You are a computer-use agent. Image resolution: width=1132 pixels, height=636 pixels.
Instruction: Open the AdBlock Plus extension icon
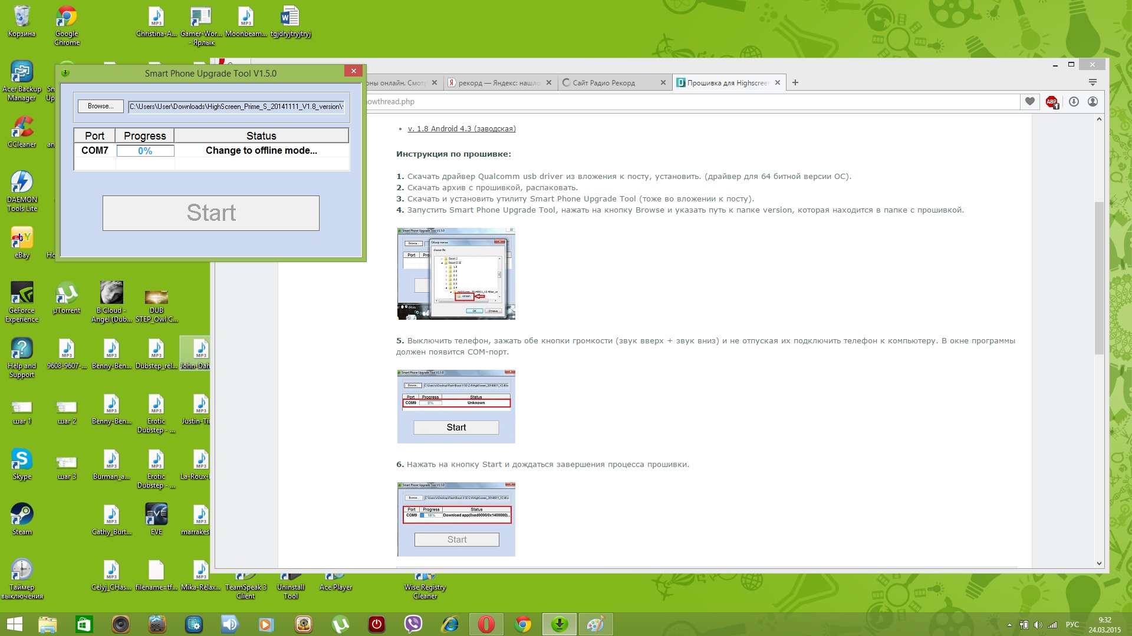[1052, 102]
